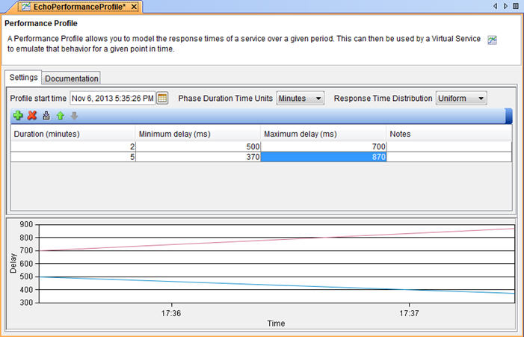Screen dimensions: 524x337
Task: Click the blue minimum delay line in chart
Action: point(277,285)
